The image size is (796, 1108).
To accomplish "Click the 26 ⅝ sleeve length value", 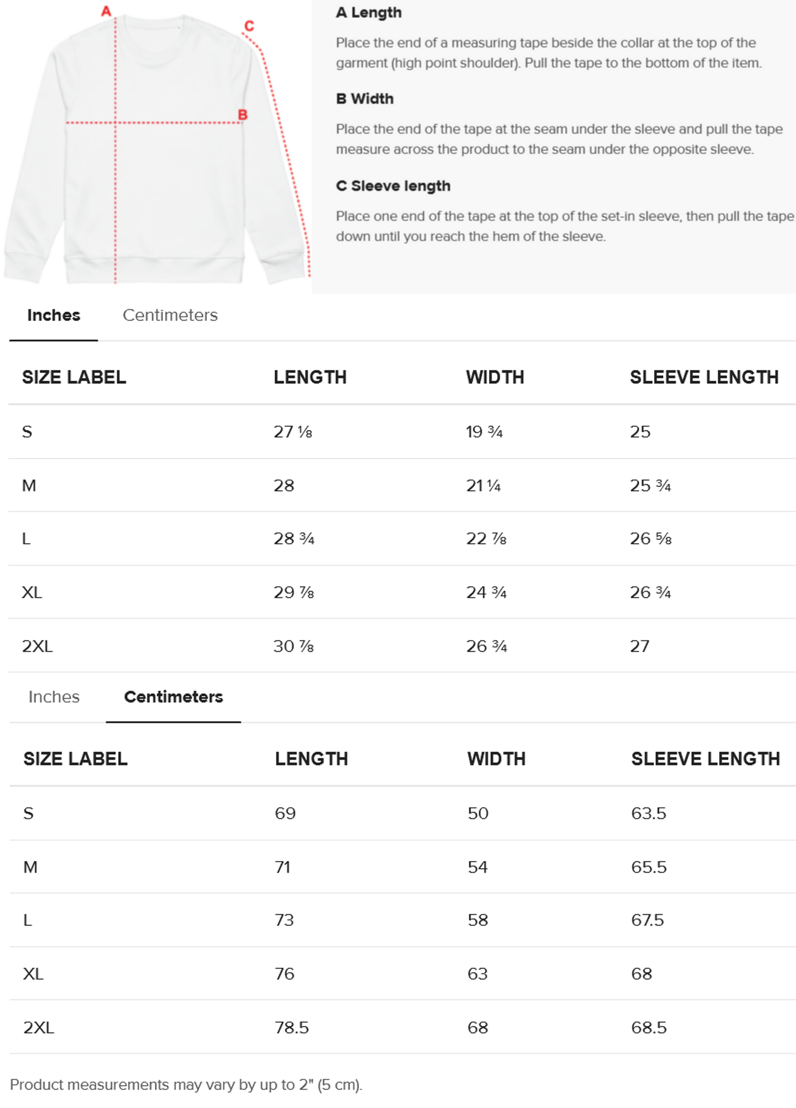I will [650, 539].
